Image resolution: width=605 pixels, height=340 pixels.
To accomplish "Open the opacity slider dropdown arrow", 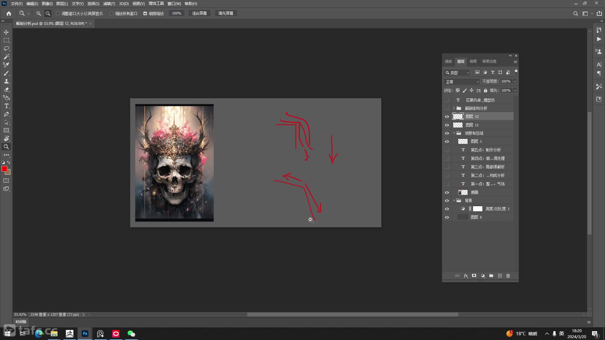I will 515,82.
